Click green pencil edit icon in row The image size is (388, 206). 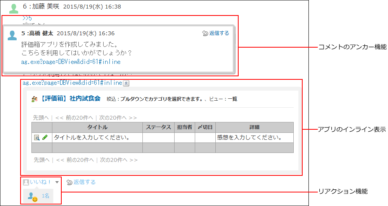45,137
